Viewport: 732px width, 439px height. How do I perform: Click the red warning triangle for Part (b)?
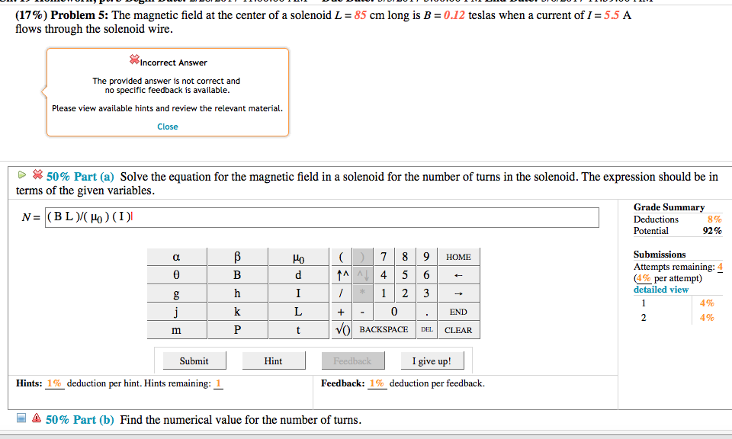pos(37,418)
